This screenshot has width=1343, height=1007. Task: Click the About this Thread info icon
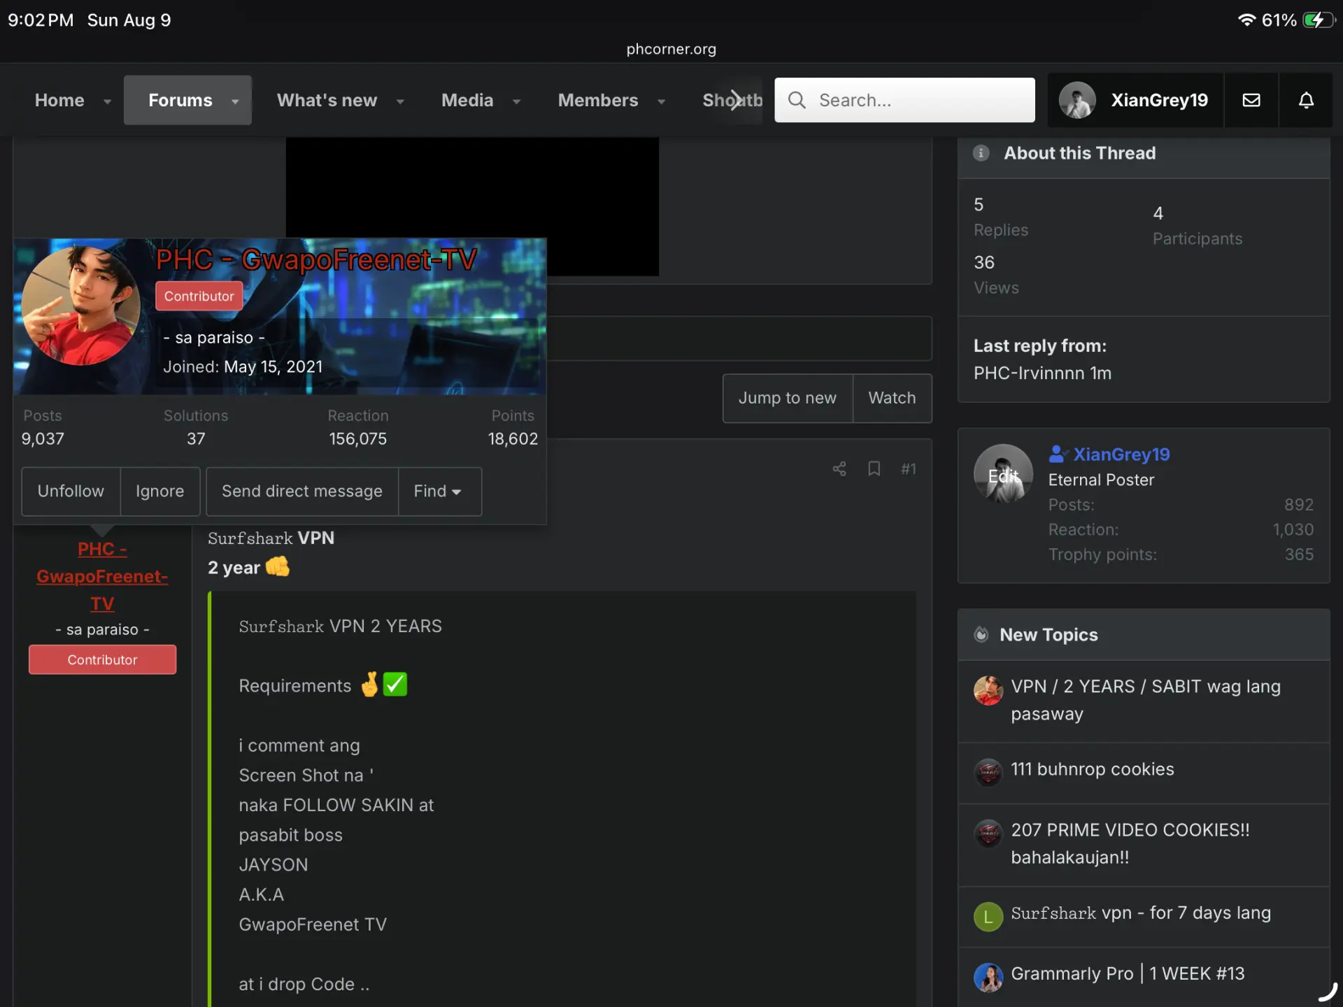pos(981,153)
